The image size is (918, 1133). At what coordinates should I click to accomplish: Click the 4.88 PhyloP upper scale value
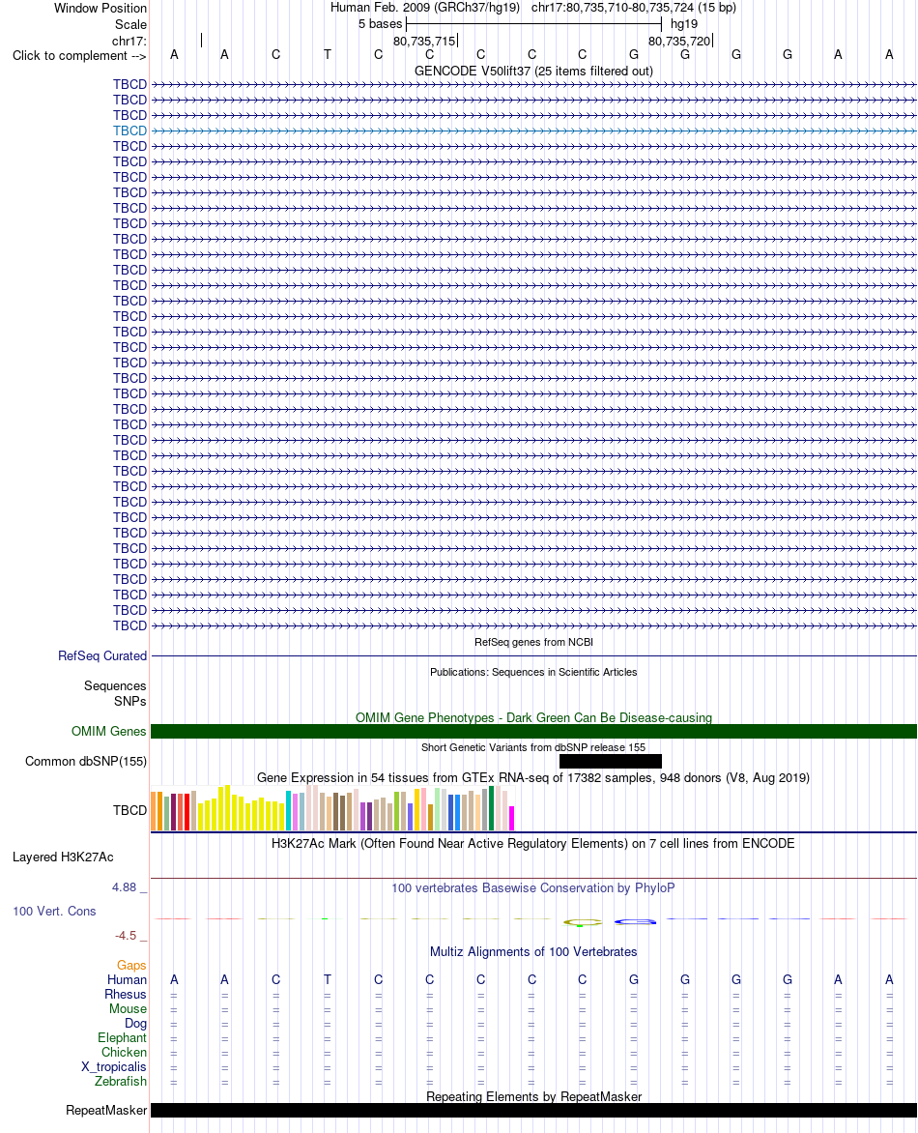124,887
